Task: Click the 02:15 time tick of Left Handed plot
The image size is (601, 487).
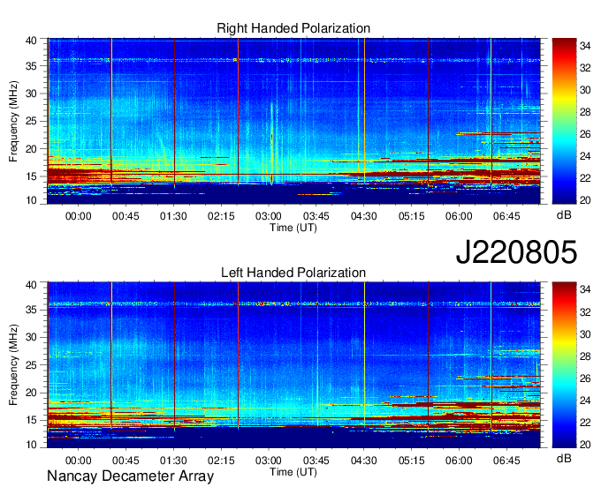Action: (221, 461)
